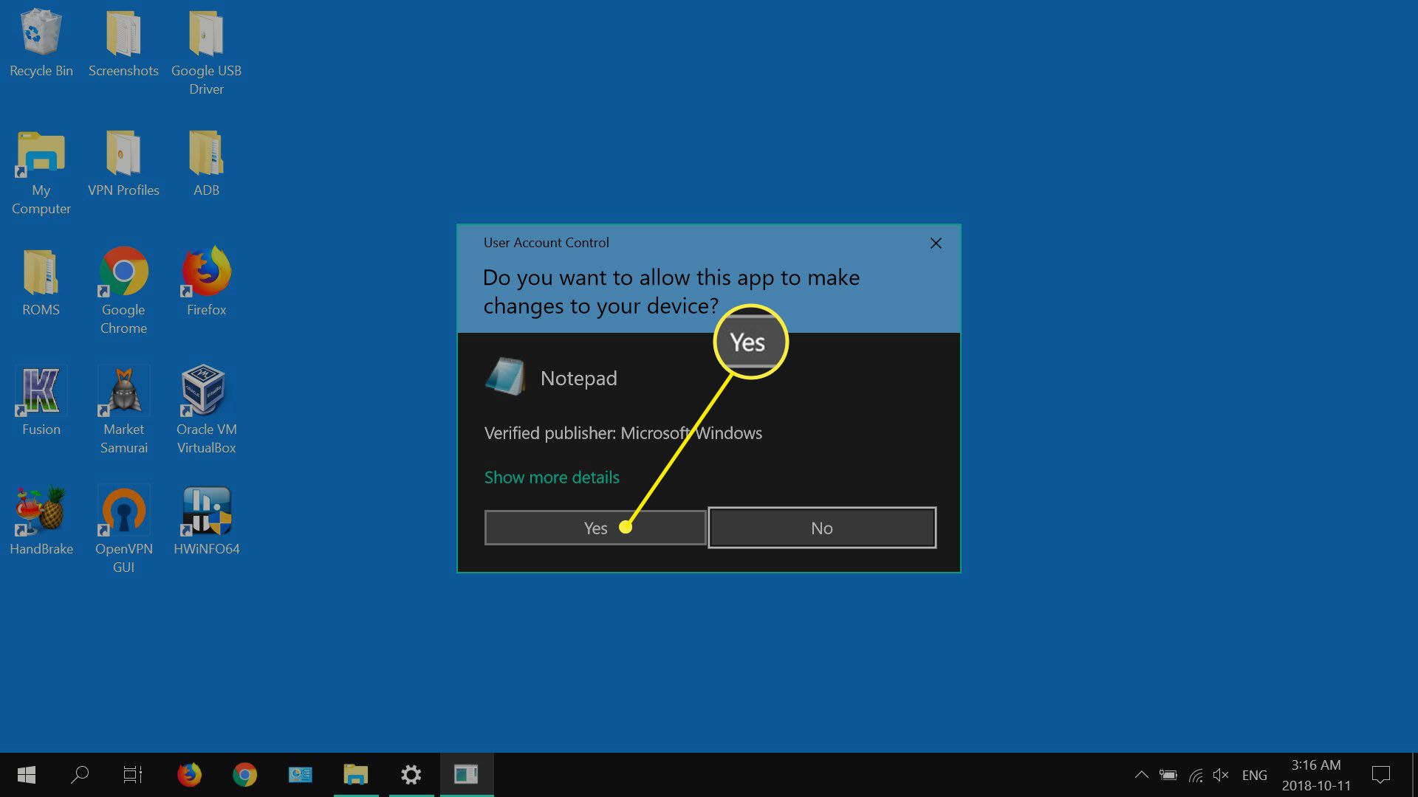
Task: Click the taskbar icon left of File Explorer
Action: 300,775
